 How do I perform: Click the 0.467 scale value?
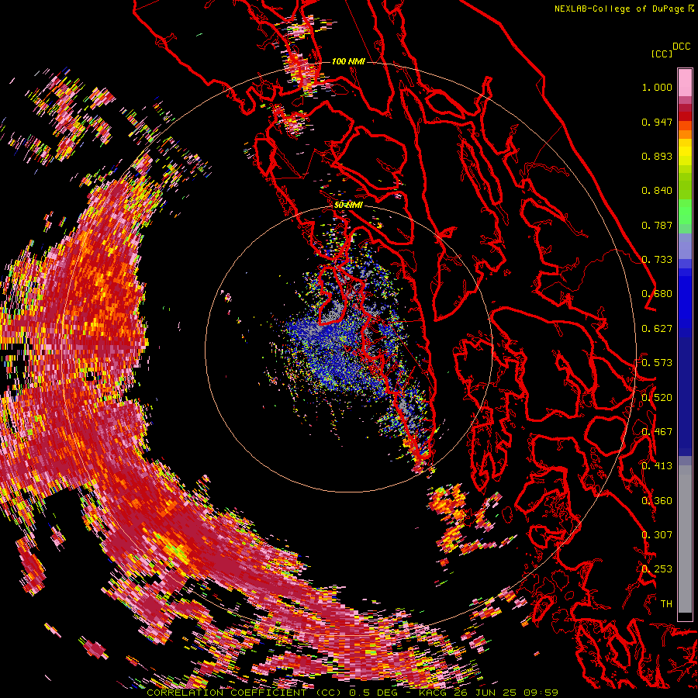[x=657, y=432]
